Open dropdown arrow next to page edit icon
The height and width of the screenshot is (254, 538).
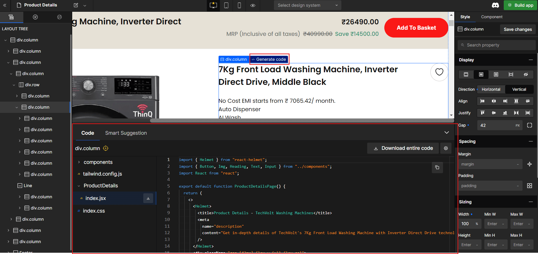point(85,5)
